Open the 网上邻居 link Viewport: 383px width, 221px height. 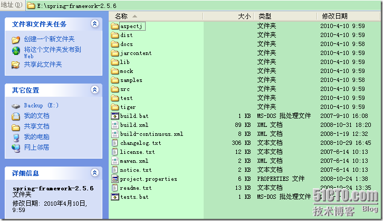click(x=36, y=148)
